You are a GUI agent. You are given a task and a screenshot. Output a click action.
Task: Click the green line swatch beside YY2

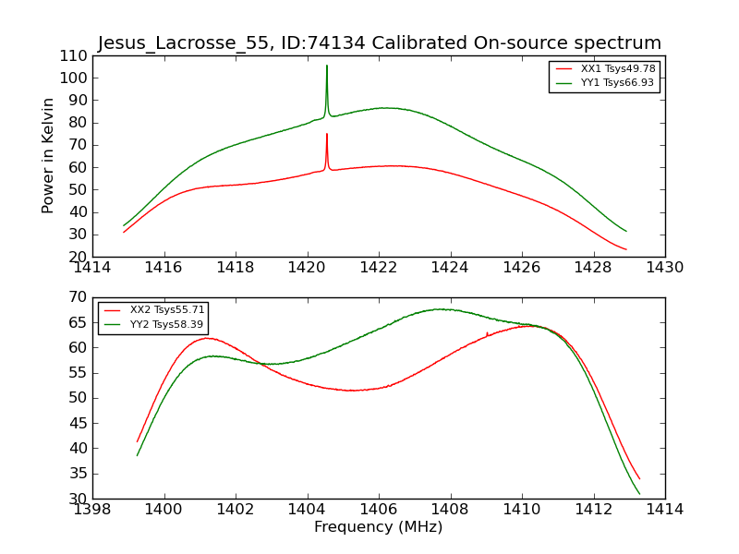113,324
